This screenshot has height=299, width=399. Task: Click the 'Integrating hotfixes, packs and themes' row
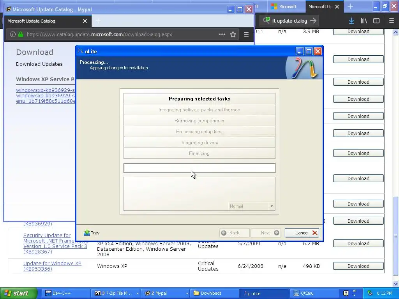click(x=199, y=109)
